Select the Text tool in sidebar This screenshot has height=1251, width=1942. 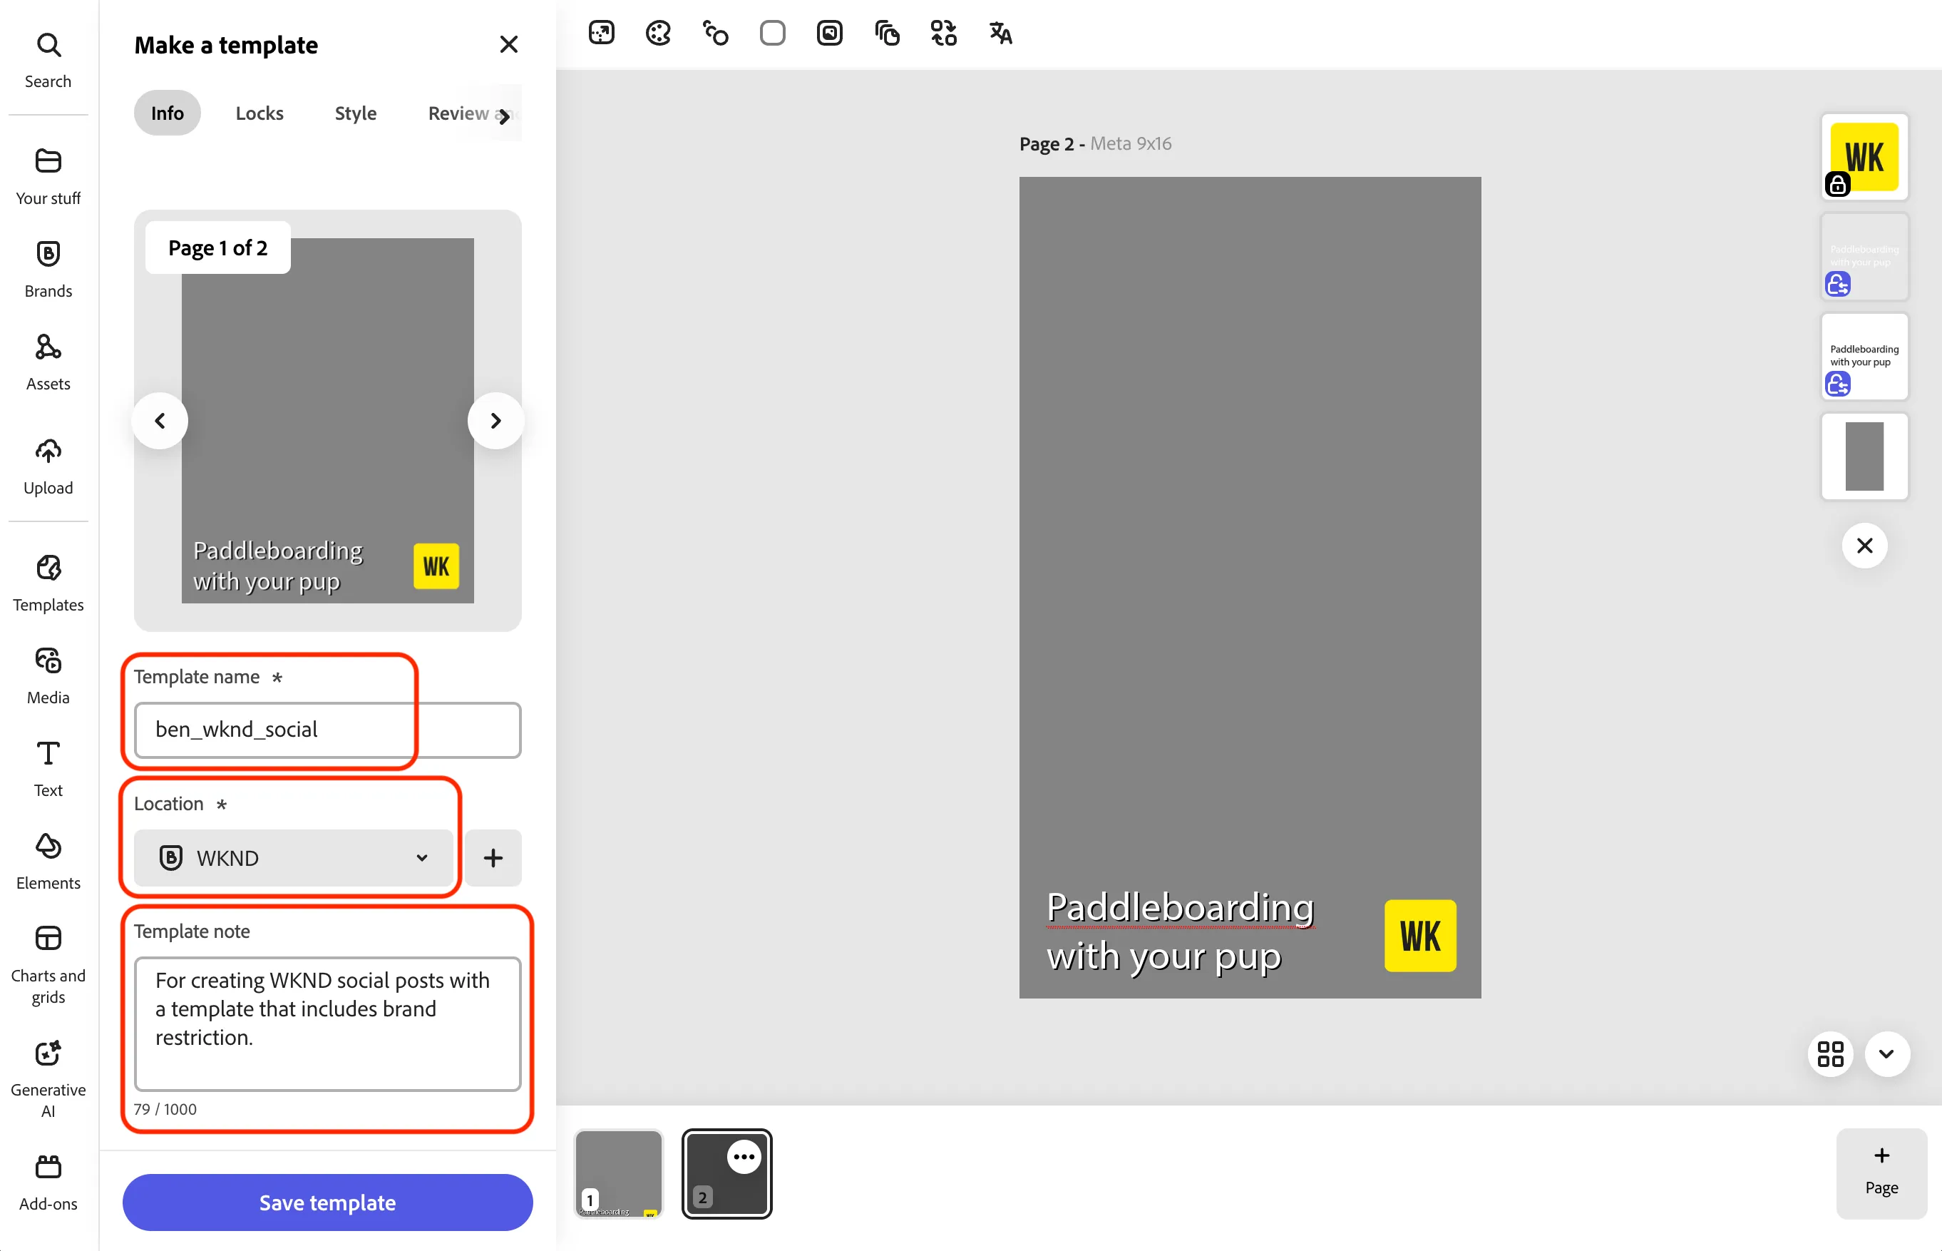pyautogui.click(x=48, y=768)
